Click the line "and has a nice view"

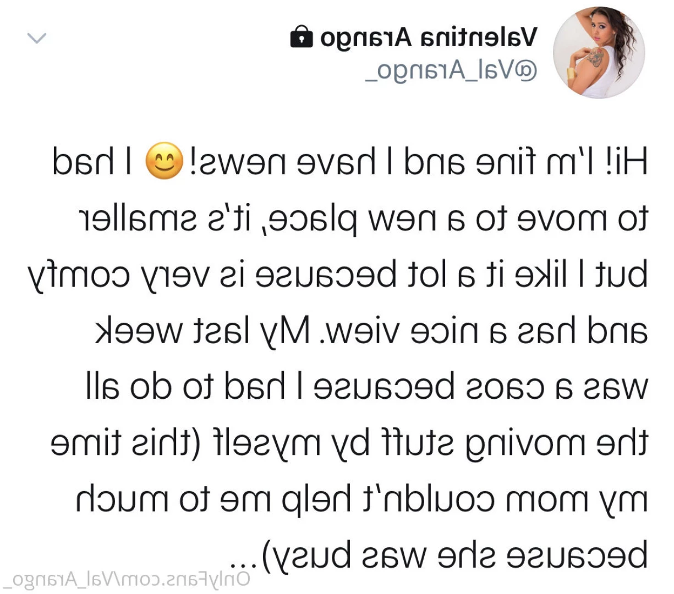point(371,331)
